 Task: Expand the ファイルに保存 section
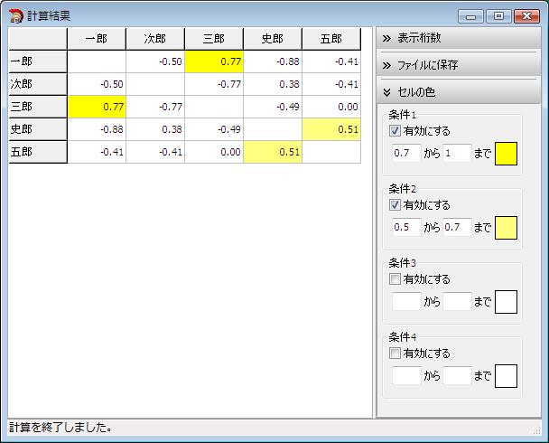[458, 65]
